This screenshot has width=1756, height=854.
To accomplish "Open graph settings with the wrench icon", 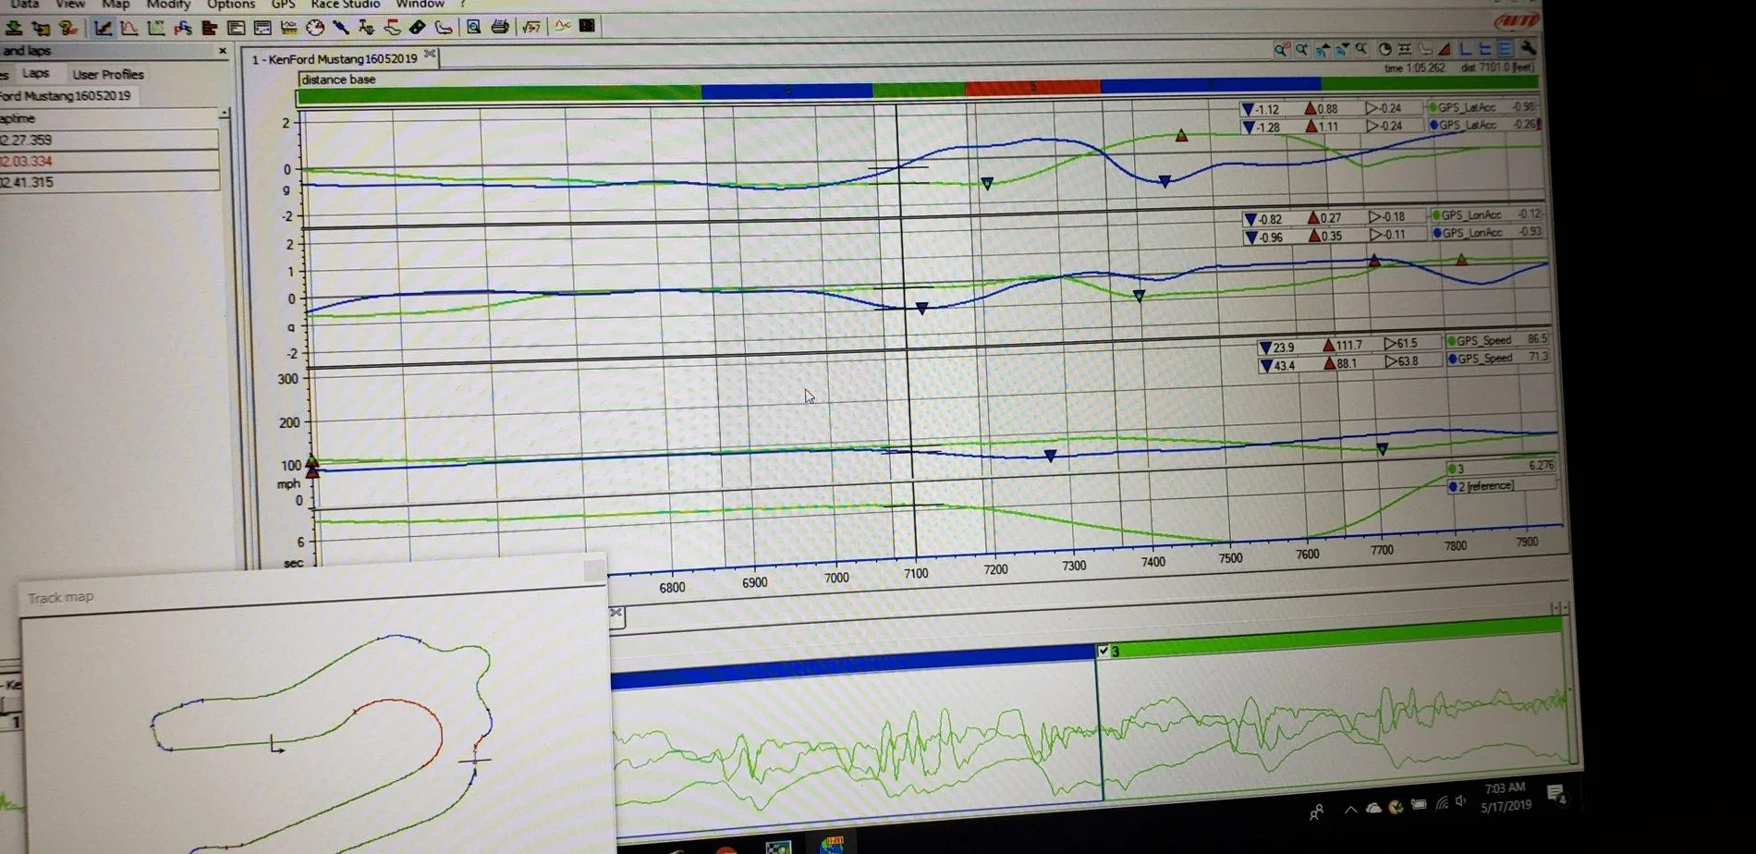I will tap(1528, 48).
